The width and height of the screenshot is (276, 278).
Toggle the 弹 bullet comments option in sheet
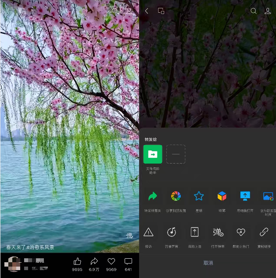tap(218, 232)
